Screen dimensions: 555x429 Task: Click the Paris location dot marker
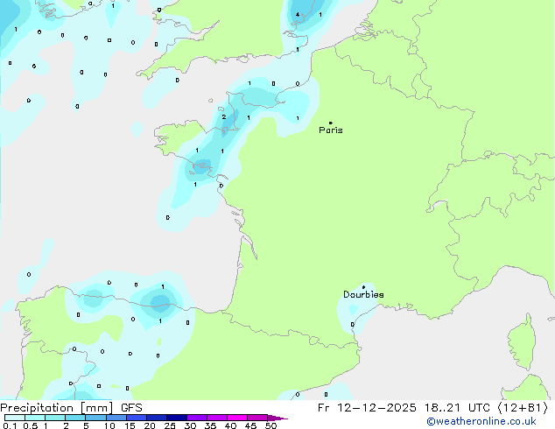coord(331,123)
